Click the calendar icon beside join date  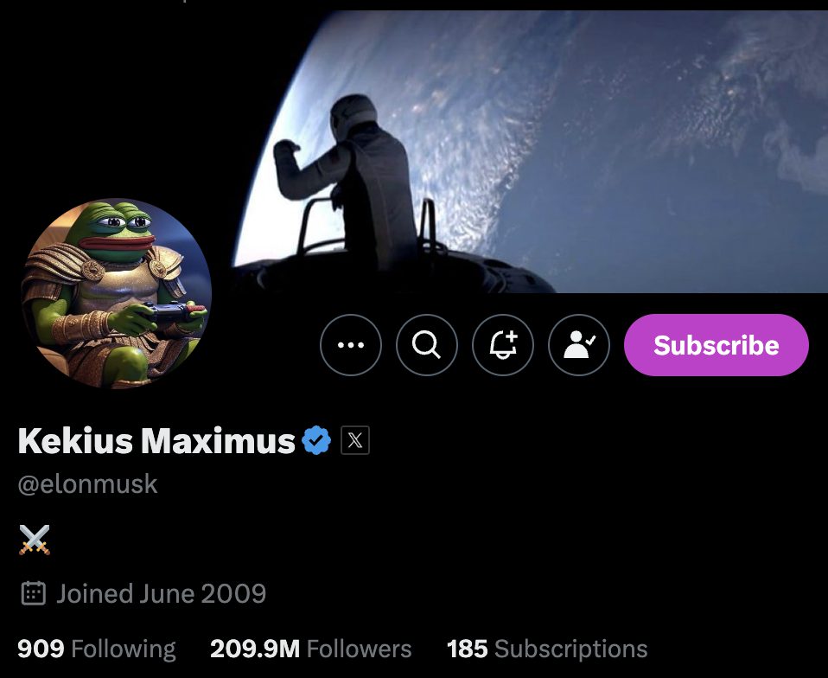33,593
